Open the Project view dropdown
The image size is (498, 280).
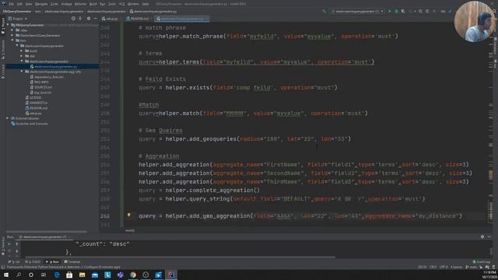(x=18, y=19)
